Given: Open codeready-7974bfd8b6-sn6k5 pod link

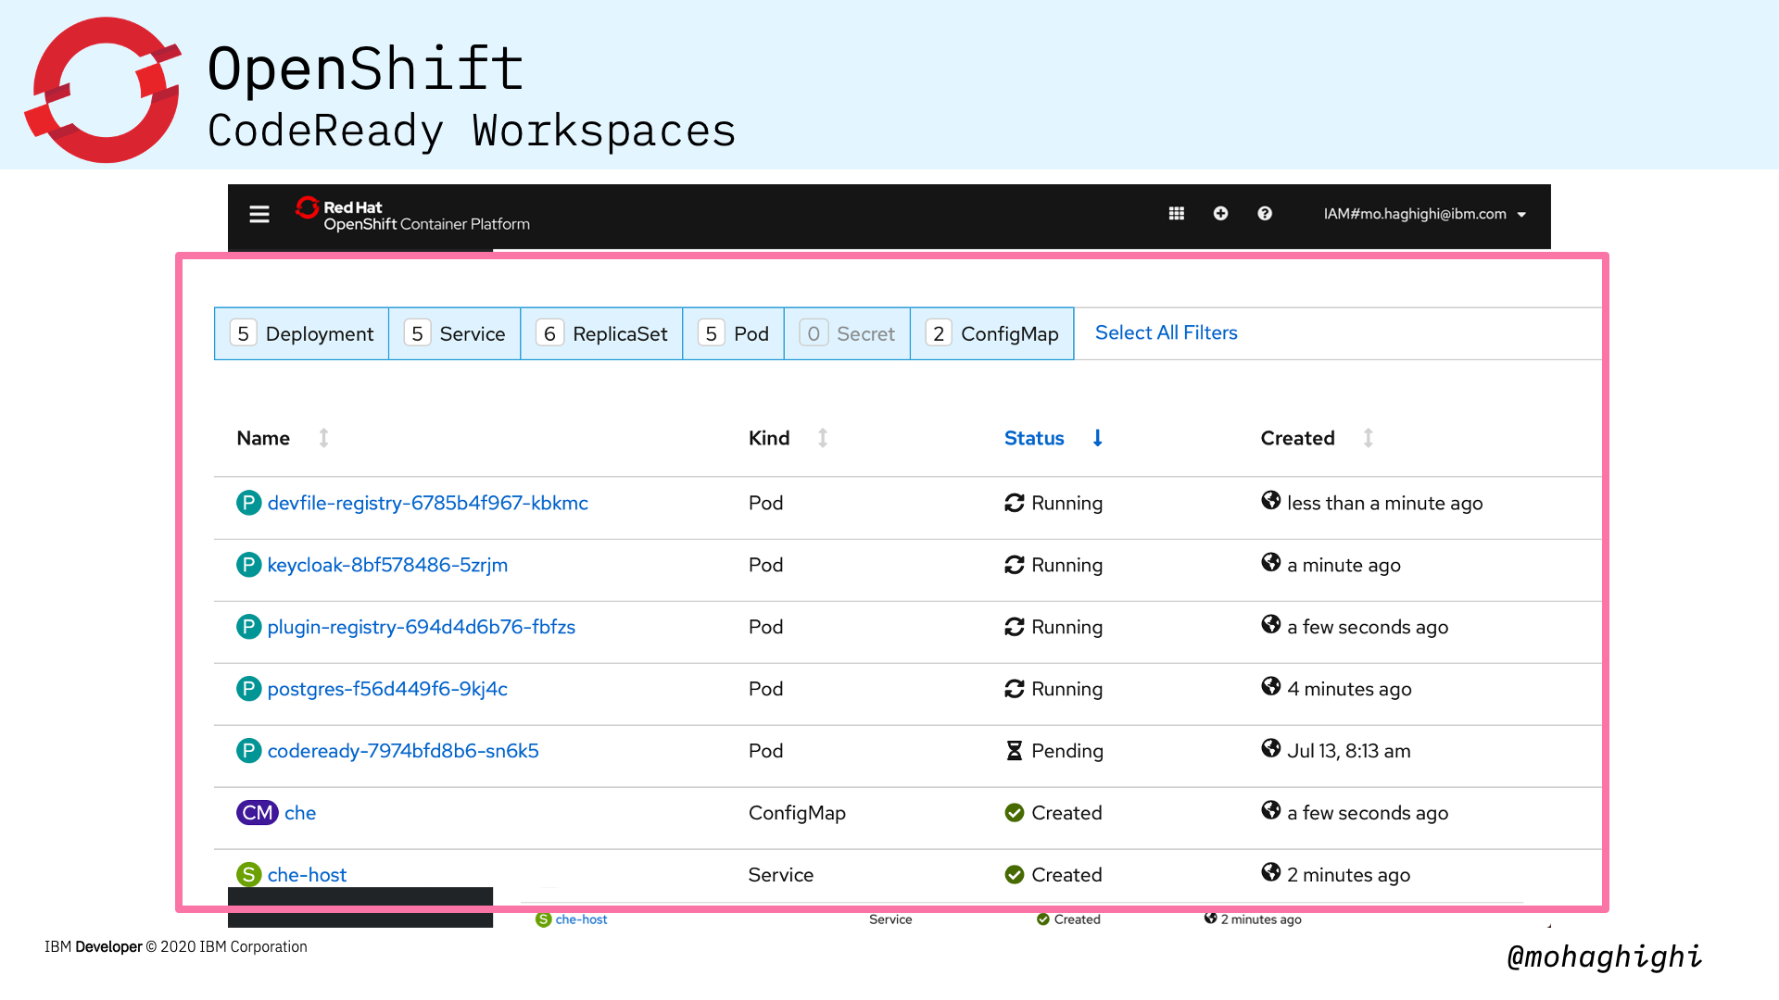Looking at the screenshot, I should coord(403,751).
